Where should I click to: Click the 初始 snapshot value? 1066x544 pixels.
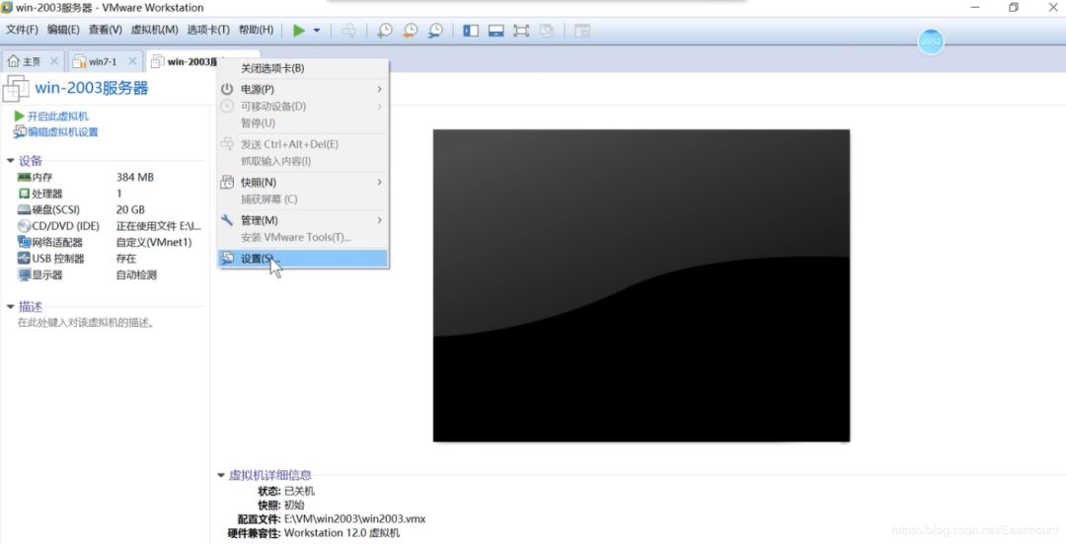(x=294, y=505)
